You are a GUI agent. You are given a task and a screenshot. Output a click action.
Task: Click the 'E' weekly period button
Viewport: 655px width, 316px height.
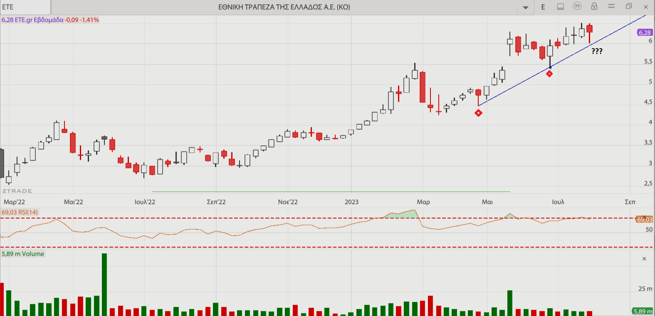tap(543, 7)
